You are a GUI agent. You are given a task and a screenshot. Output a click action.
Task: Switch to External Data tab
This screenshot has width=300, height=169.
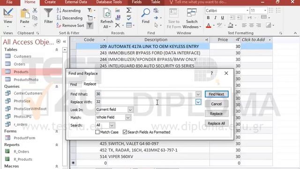[x=76, y=2]
